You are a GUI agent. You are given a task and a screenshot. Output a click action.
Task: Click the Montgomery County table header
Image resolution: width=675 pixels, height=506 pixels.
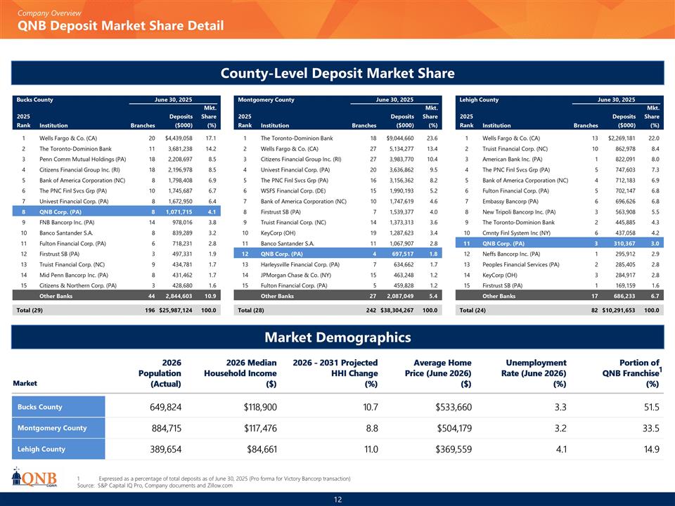tap(338, 112)
